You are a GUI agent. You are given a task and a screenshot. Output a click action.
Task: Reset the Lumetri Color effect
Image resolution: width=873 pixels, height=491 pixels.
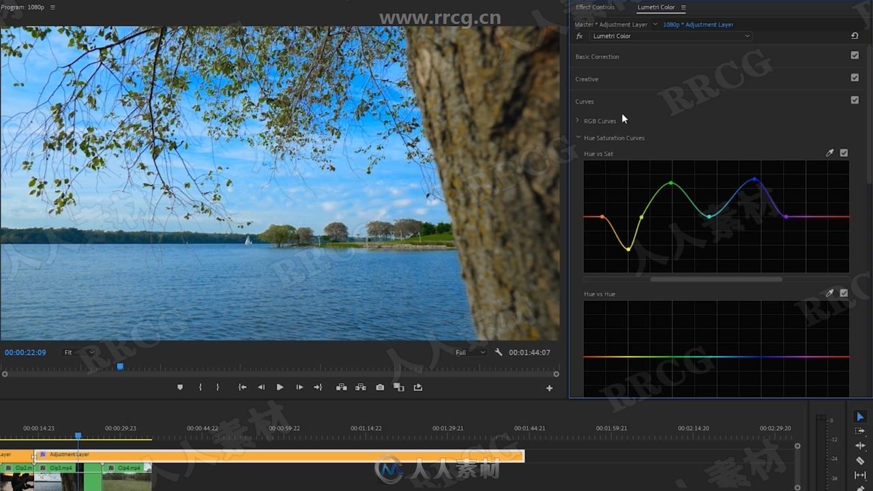(x=855, y=35)
